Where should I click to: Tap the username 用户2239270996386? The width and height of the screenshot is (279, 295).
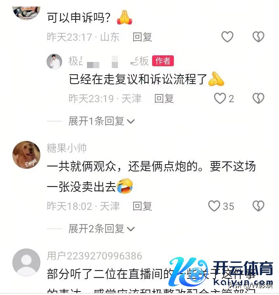pos(94,256)
